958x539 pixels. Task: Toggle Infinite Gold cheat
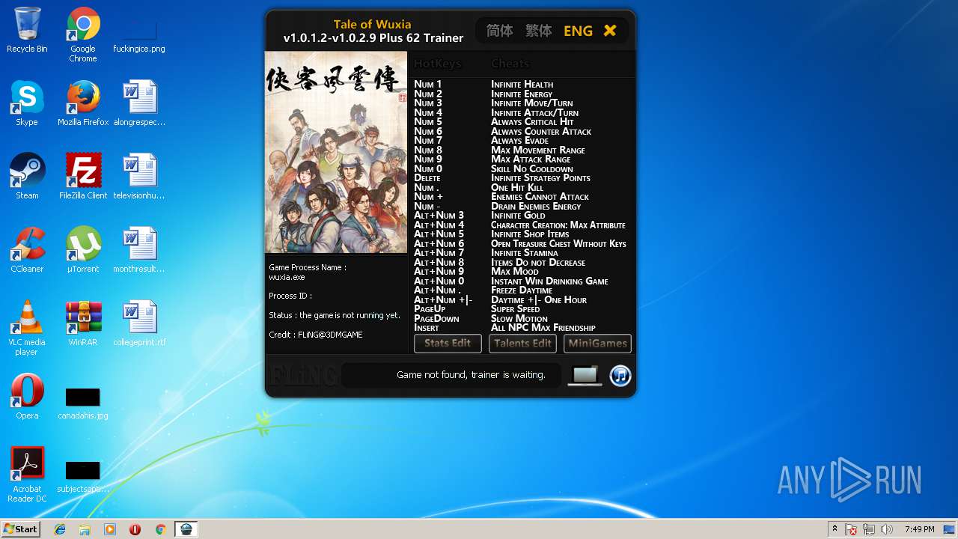518,216
